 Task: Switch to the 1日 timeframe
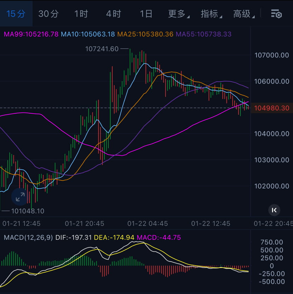(x=146, y=14)
